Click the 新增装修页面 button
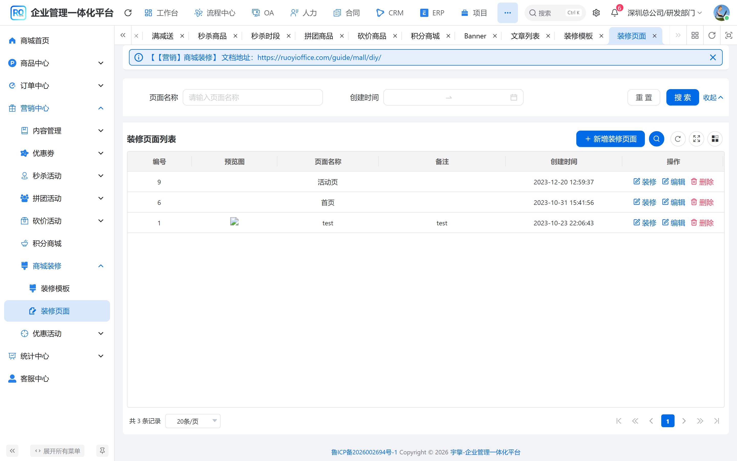The height and width of the screenshot is (461, 737). 610,139
